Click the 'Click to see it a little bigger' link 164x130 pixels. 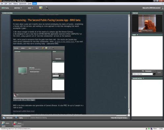coord(24,100)
